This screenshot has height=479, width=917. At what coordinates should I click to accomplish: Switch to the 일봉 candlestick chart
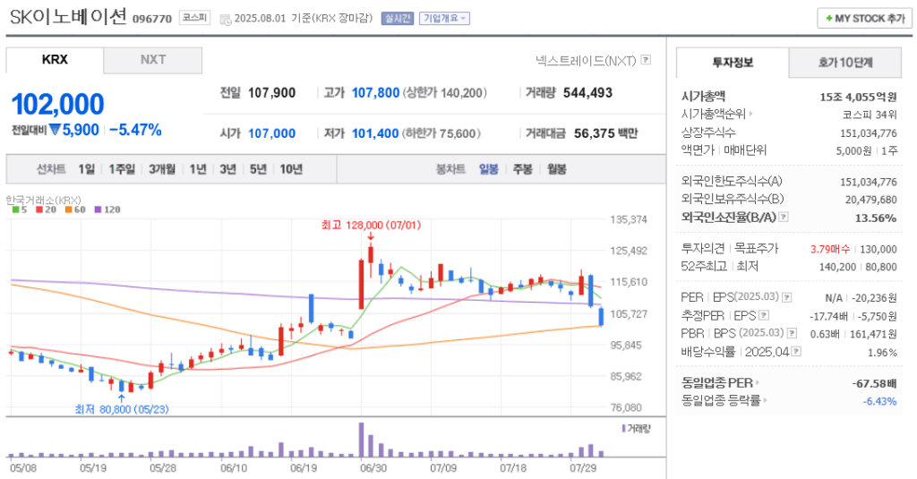488,169
